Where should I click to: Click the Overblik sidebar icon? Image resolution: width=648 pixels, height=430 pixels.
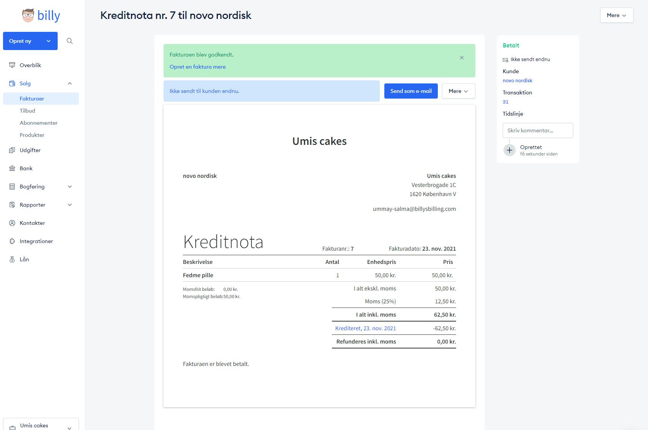coord(12,65)
